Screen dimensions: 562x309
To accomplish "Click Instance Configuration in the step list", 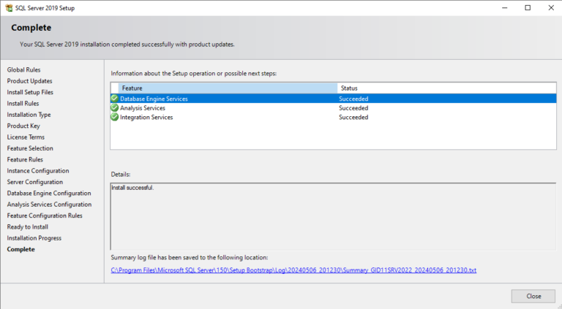I will pyautogui.click(x=38, y=171).
